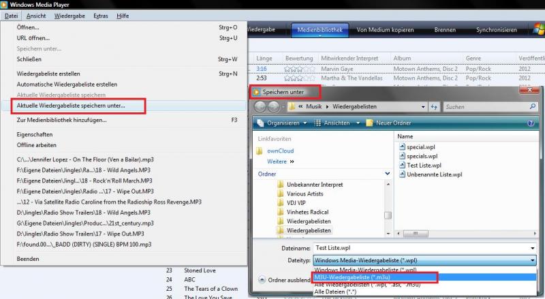Click the search magnifier icon in Suchen box

click(x=532, y=106)
